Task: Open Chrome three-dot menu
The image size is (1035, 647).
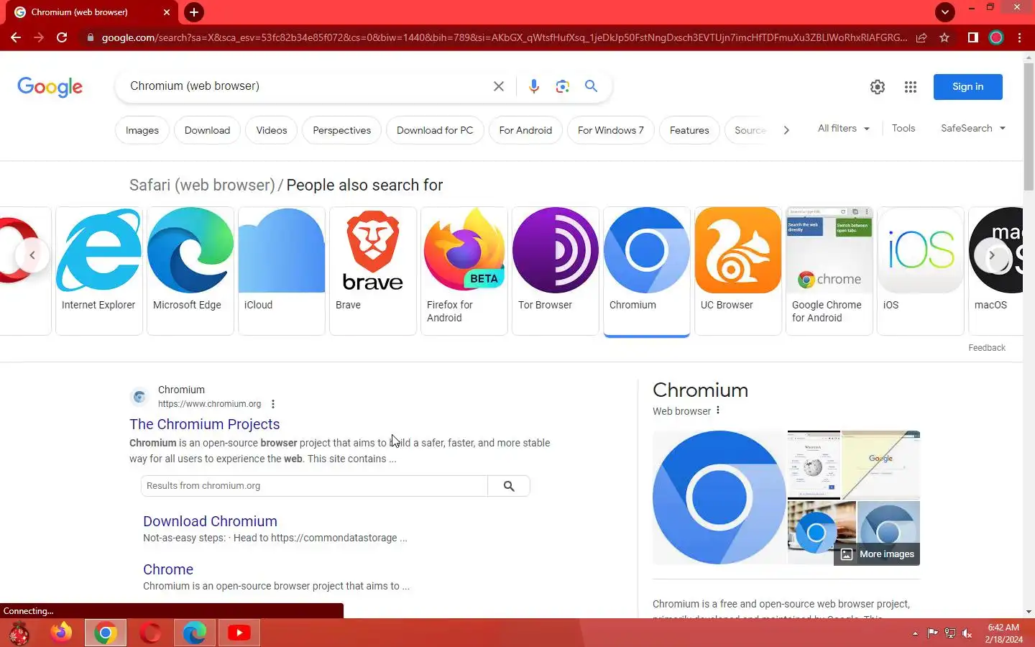Action: tap(1019, 37)
